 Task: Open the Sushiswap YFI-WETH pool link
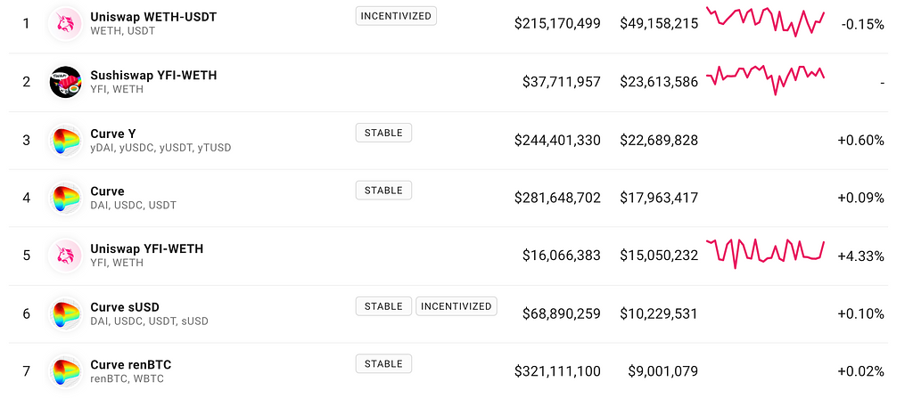[x=152, y=75]
